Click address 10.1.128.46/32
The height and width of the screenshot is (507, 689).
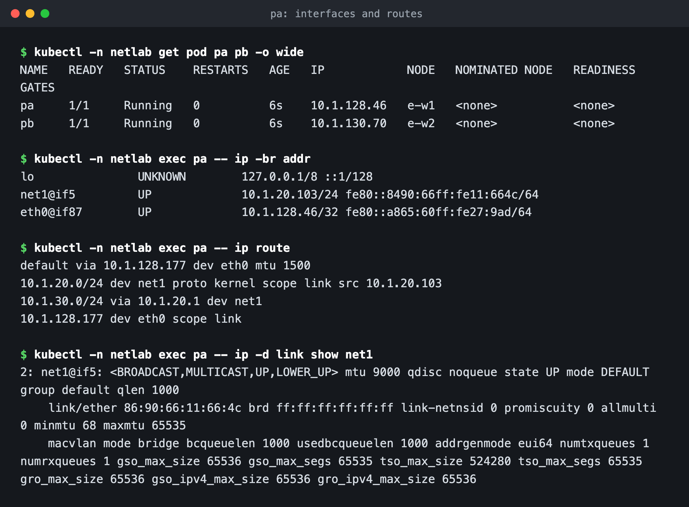[290, 212]
